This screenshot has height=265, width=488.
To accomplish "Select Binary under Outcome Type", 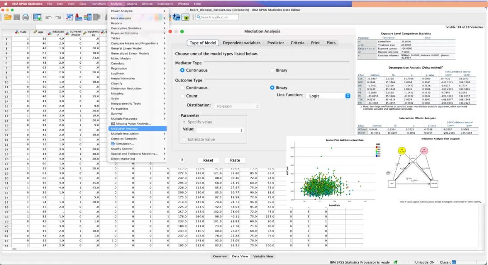I will pyautogui.click(x=272, y=88).
